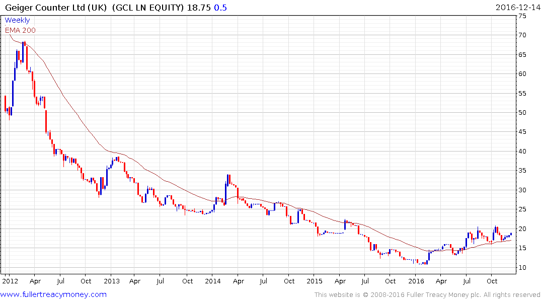This screenshot has width=541, height=302.
Task: Click the 'Weekly' interval label
Action: tap(17, 20)
